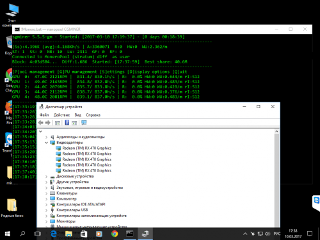Viewport: 320px width, 240px height.
Task: Select the Клавиатуры category
Action: [67, 193]
